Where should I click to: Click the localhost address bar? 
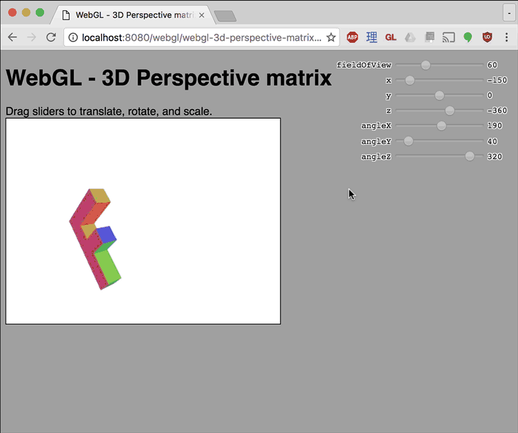200,37
